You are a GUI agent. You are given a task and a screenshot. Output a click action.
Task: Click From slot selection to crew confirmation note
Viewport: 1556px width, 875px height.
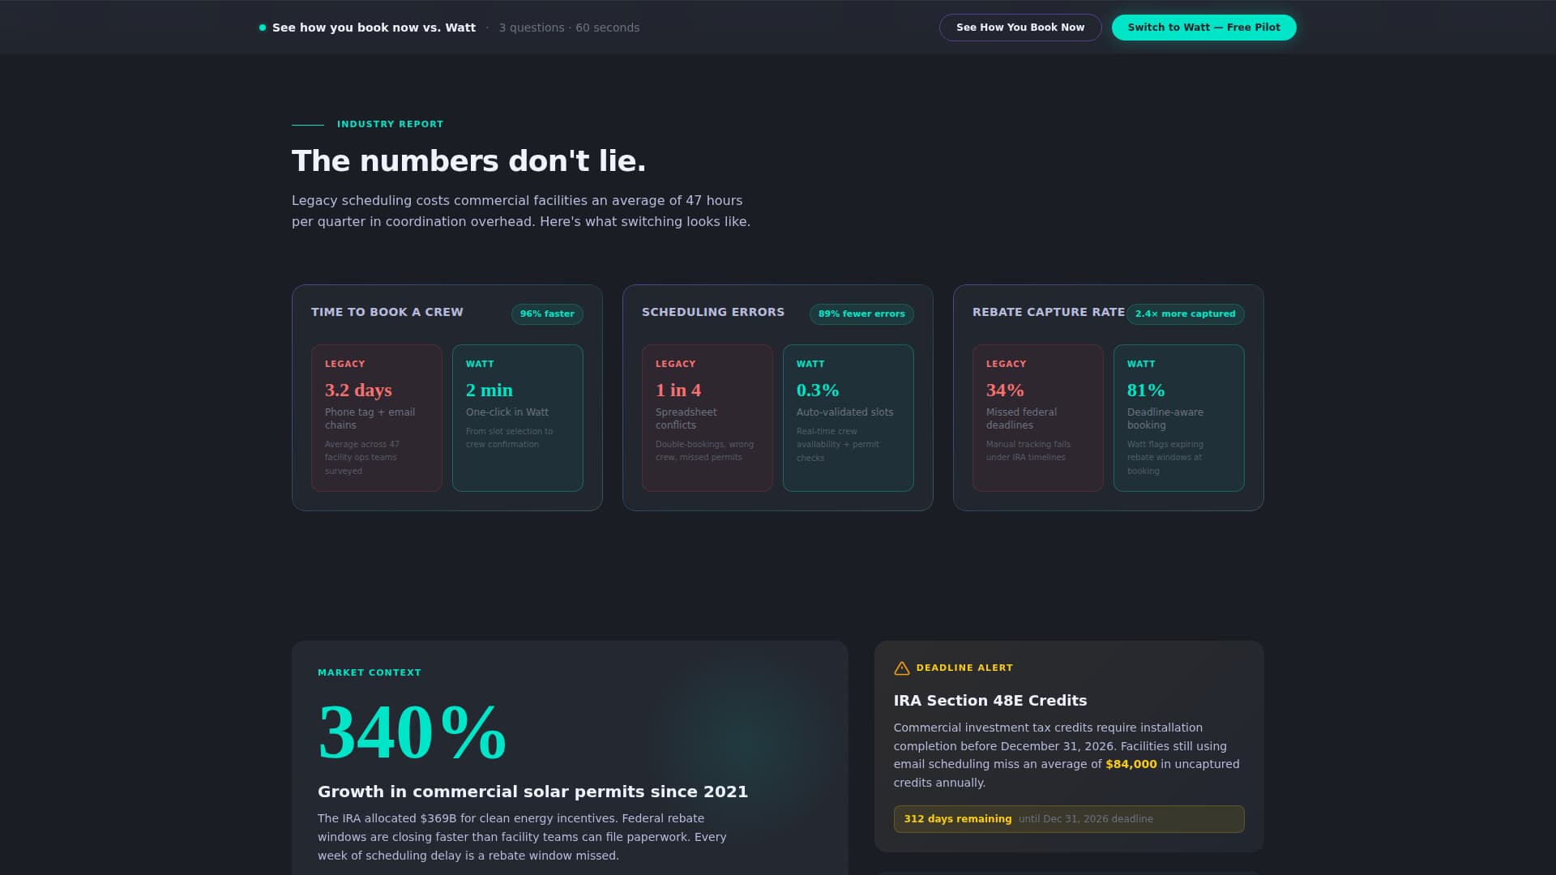tap(509, 438)
